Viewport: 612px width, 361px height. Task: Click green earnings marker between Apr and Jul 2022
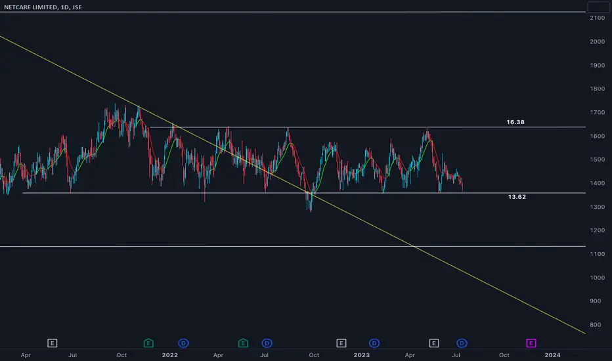[243, 343]
